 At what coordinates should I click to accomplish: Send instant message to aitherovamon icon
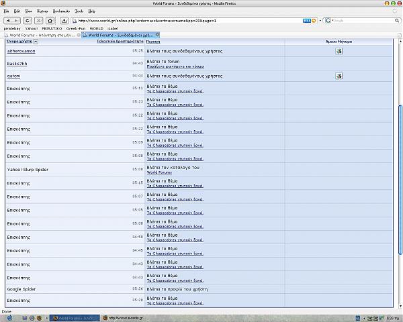[339, 51]
